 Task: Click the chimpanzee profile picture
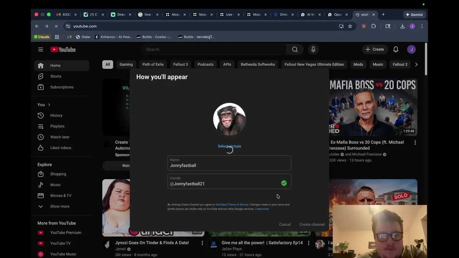click(229, 119)
